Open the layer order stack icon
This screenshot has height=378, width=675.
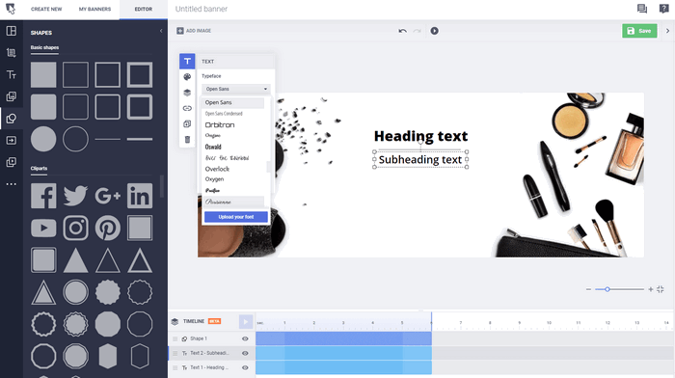[187, 93]
